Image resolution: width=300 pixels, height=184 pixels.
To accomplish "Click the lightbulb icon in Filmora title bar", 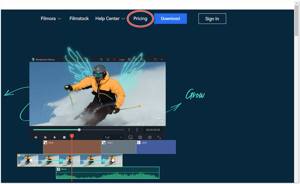I will 101,59.
